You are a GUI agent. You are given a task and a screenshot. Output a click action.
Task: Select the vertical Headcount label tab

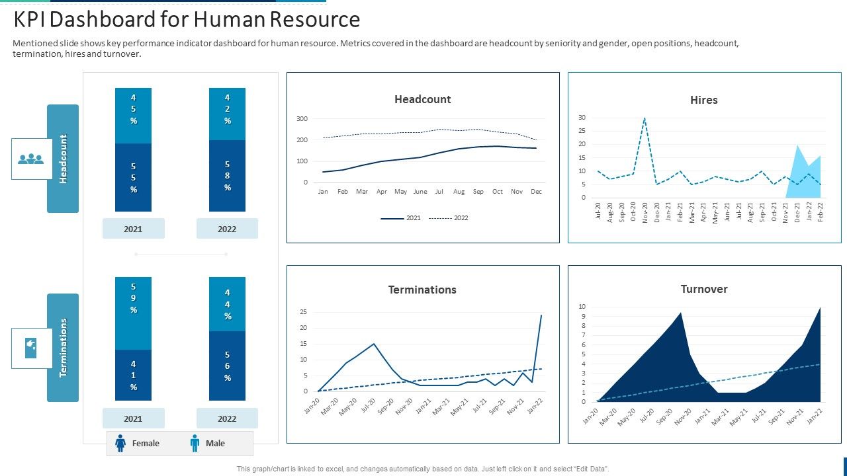coord(63,159)
